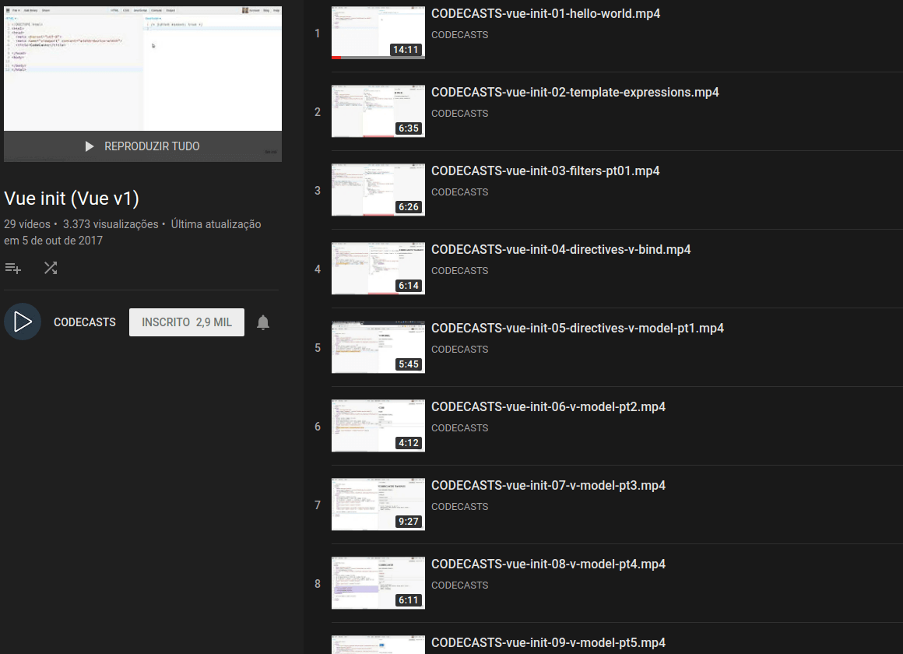
Task: Open video thumbnail with duration 6:11
Action: pyautogui.click(x=378, y=583)
